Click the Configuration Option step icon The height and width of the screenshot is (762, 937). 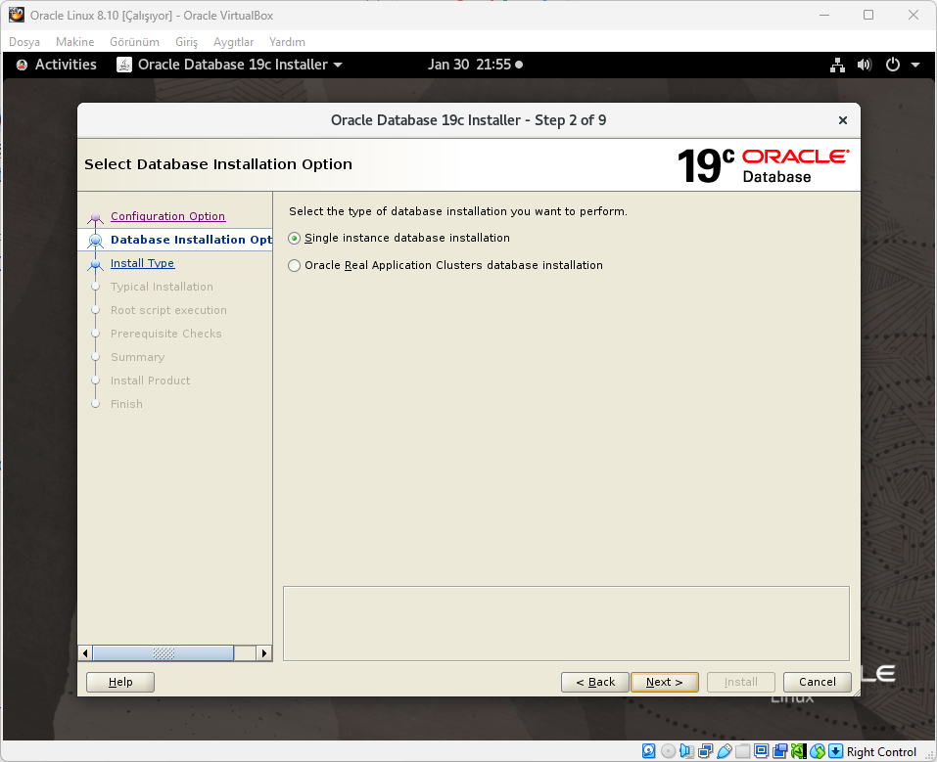(95, 217)
